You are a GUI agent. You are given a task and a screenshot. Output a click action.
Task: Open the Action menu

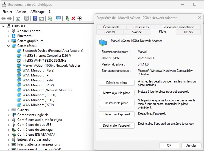pos(21,12)
